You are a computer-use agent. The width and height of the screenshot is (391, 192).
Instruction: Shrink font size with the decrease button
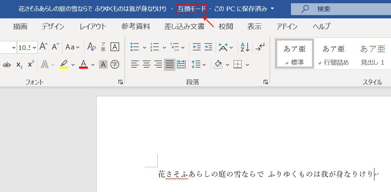pyautogui.click(x=55, y=47)
